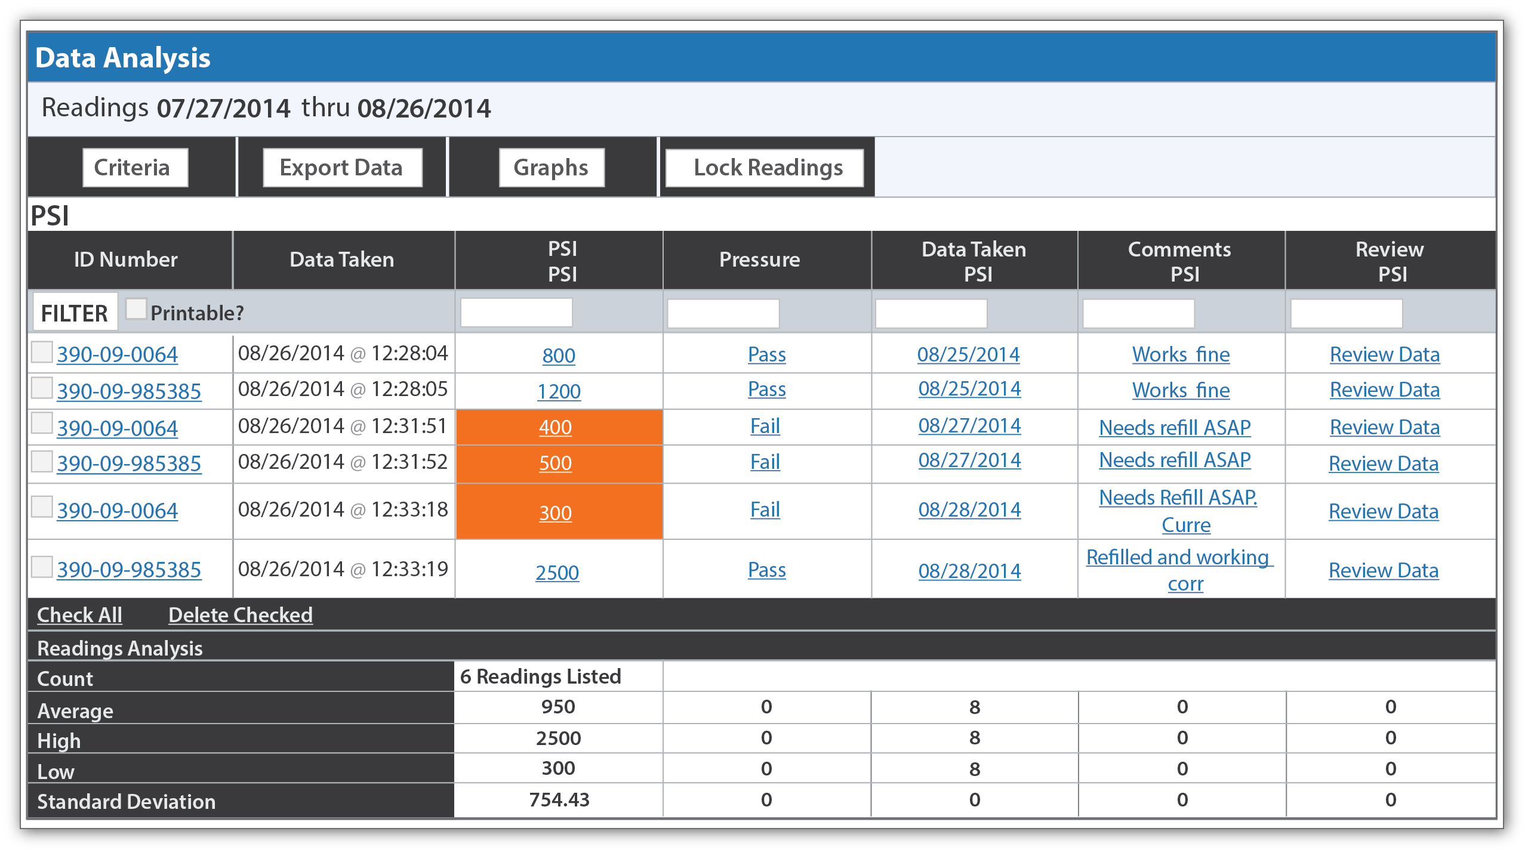The image size is (1528, 853).
Task: Tick checkbox for reading at 12:28:05
Action: click(42, 388)
